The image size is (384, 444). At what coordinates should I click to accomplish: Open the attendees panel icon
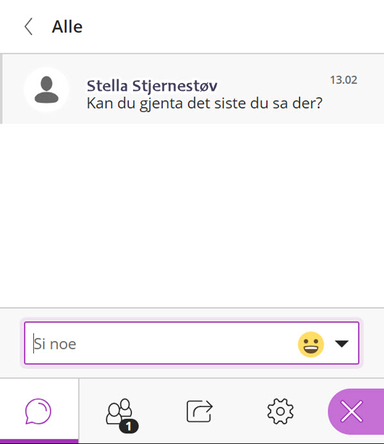119,411
